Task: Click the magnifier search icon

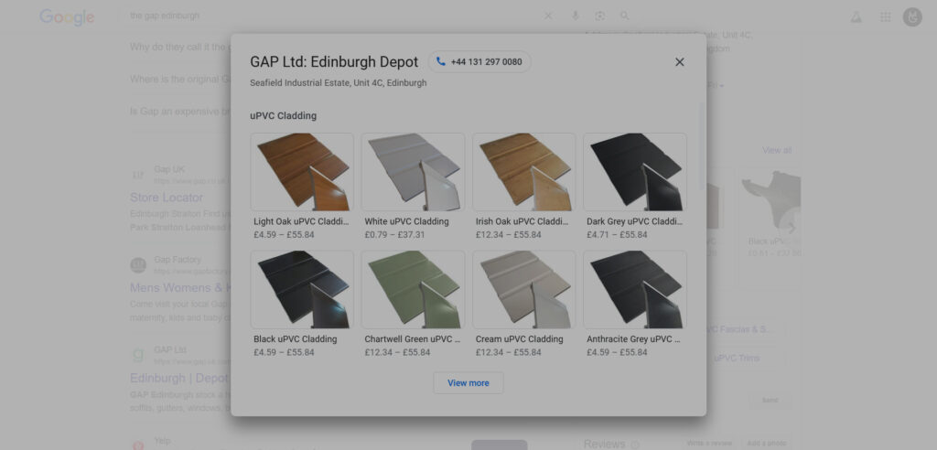Action: point(624,16)
